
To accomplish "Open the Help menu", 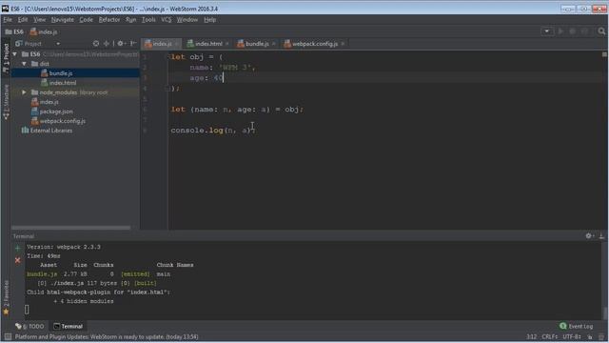I will [209, 19].
